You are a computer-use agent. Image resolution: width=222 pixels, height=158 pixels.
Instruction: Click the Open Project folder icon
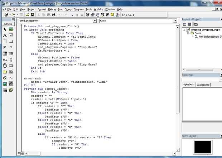click(x=27, y=15)
